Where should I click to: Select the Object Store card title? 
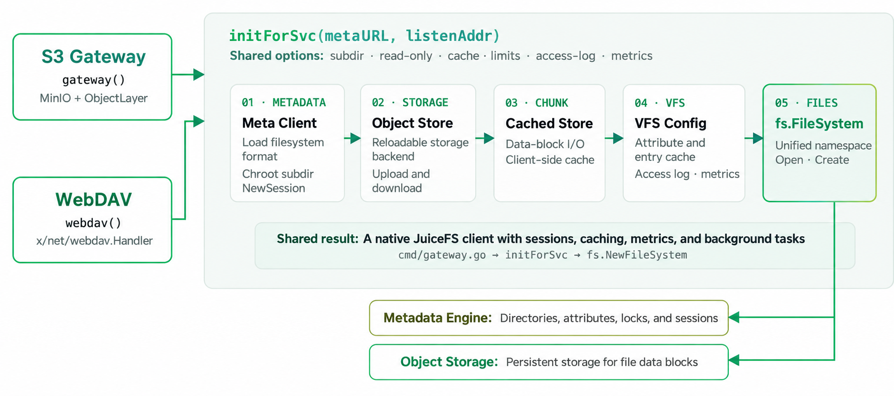[412, 123]
